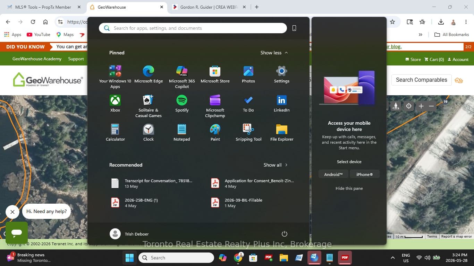Click the locate crosshair icon on map
The image size is (474, 266).
pos(409,106)
